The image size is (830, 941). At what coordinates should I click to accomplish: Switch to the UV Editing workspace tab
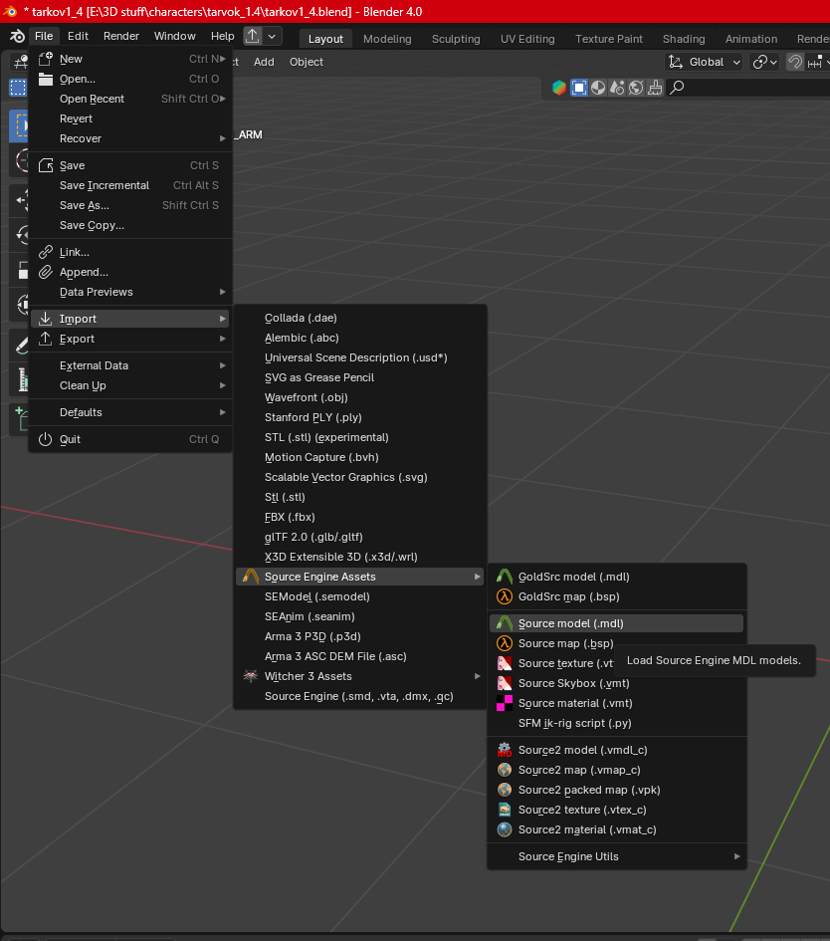click(527, 39)
